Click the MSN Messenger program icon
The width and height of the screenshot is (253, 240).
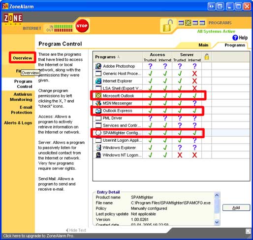[x=98, y=103]
